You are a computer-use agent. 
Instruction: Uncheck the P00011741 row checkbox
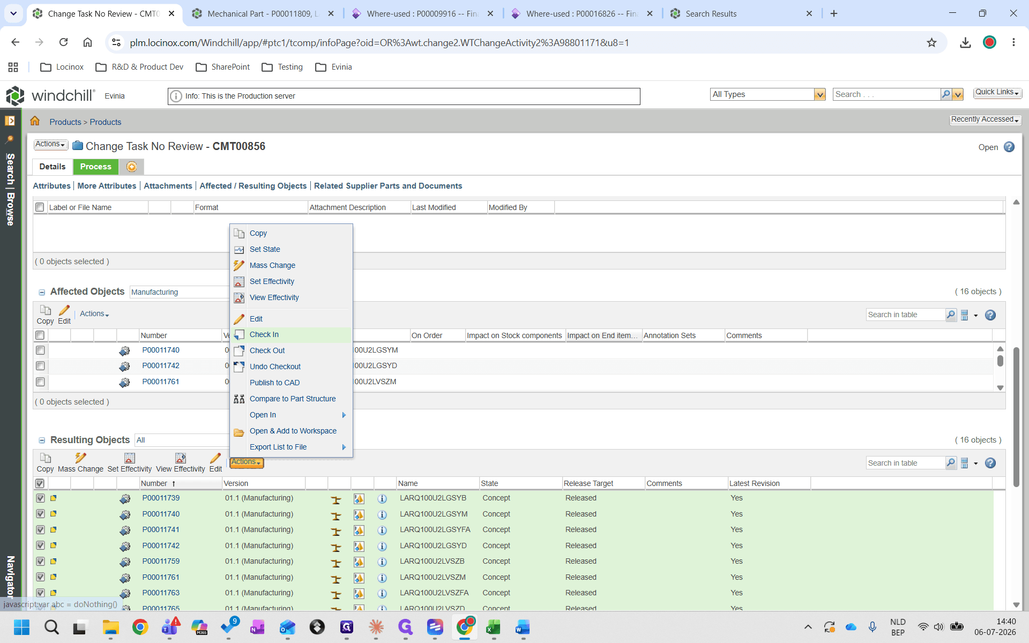[x=40, y=529]
